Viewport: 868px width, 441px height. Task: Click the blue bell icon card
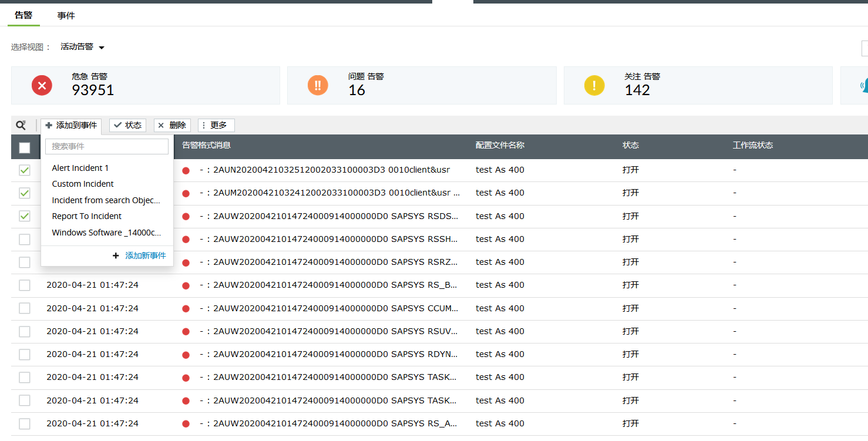click(x=854, y=86)
